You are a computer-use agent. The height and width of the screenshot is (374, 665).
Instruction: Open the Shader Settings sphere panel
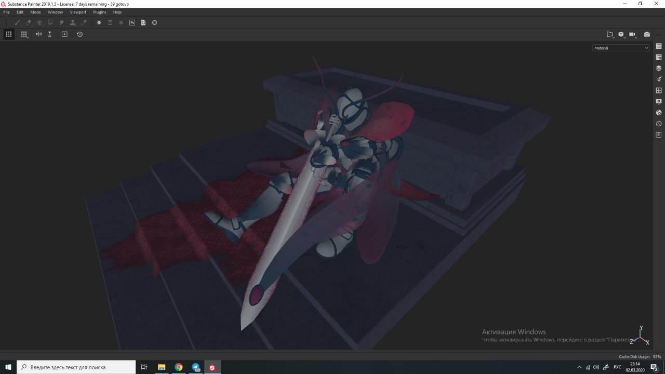coord(659,112)
